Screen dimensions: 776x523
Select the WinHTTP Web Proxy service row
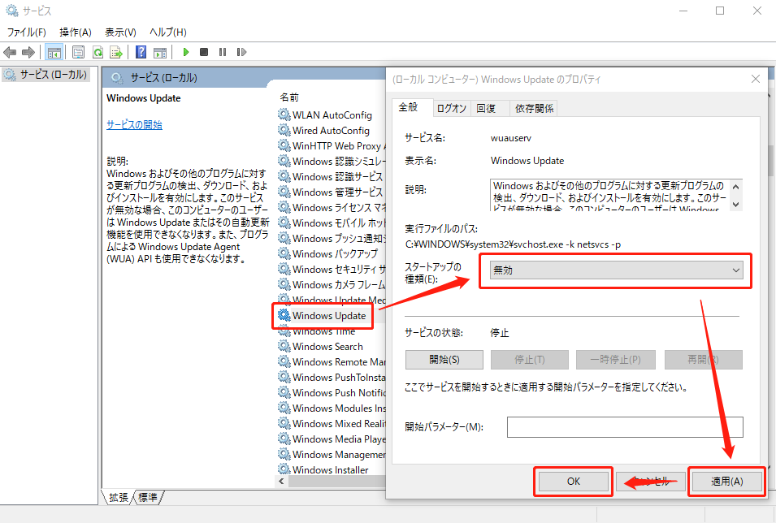(331, 146)
